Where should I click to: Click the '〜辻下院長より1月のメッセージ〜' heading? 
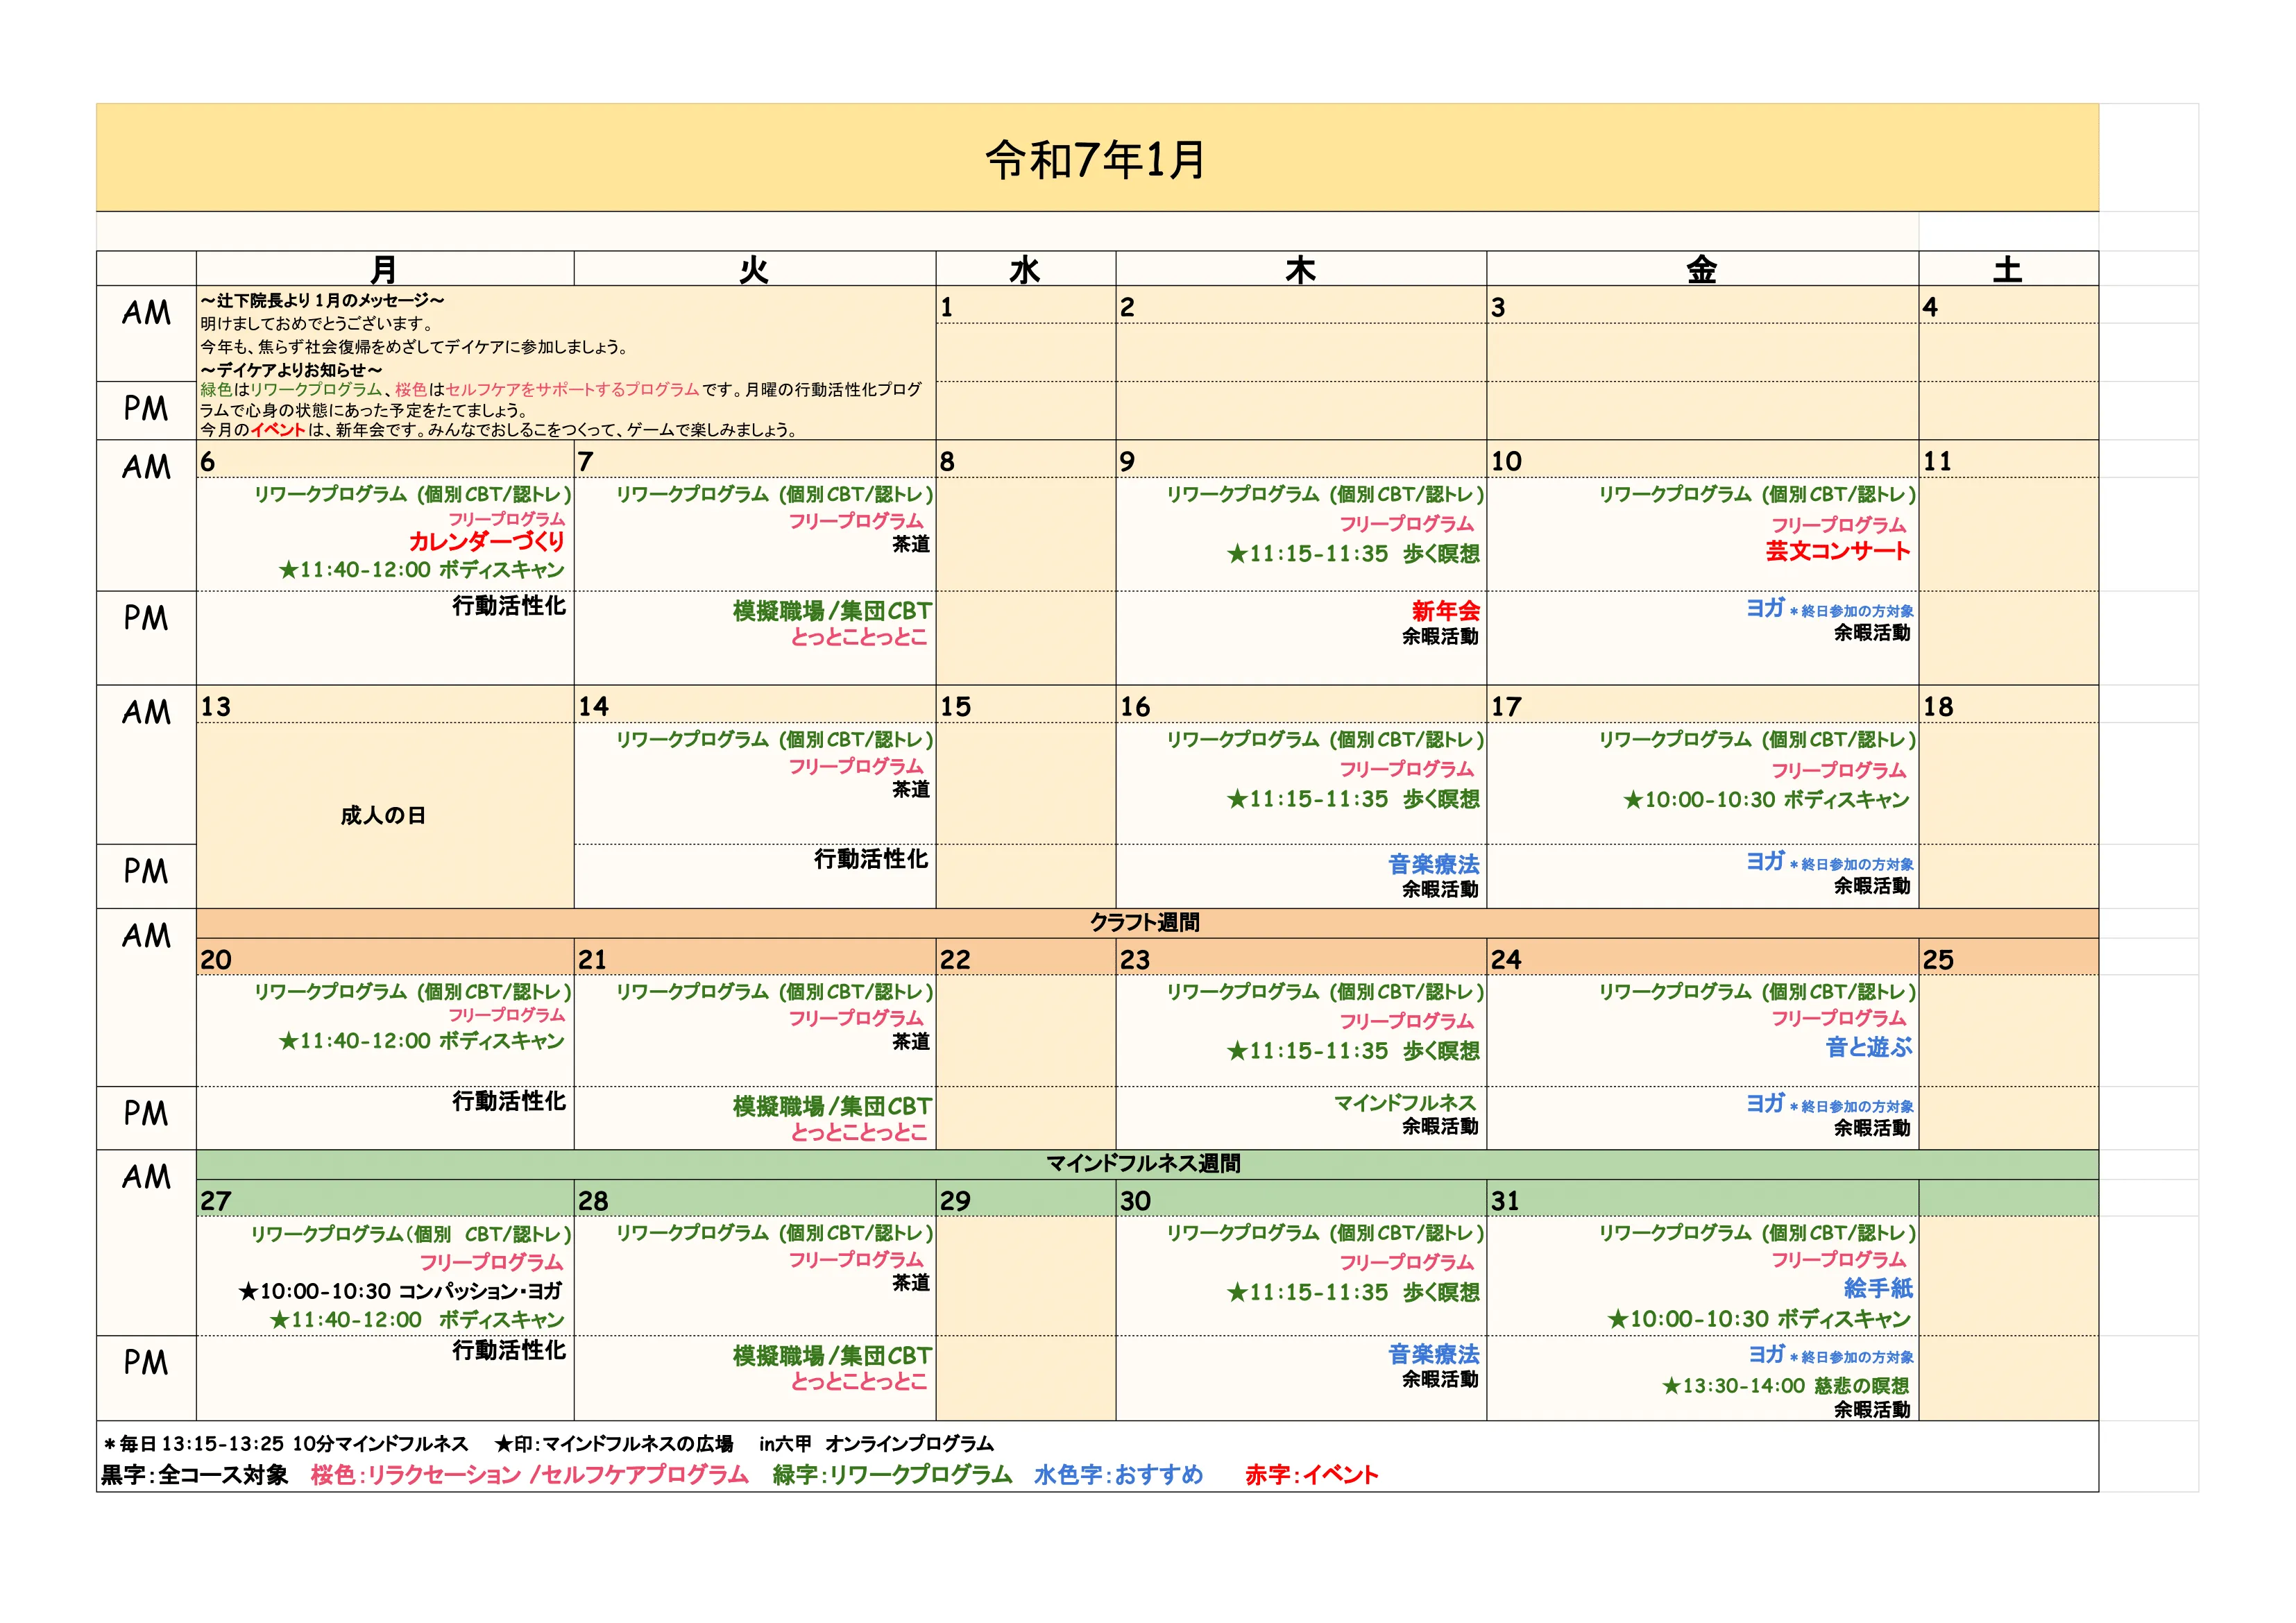322,300
